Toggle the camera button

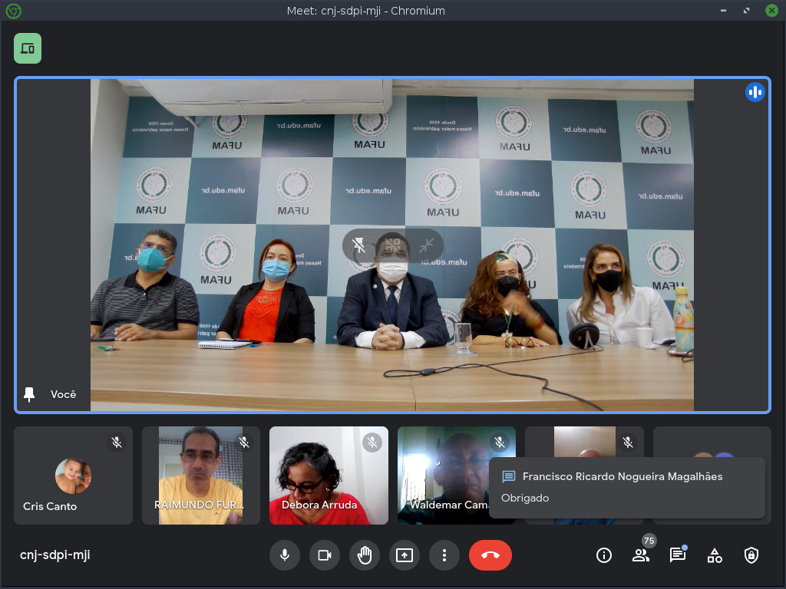pos(325,555)
